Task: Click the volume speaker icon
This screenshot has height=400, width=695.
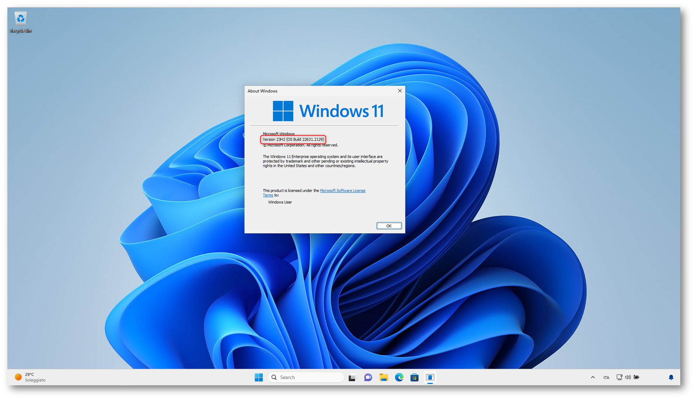Action: pyautogui.click(x=628, y=377)
